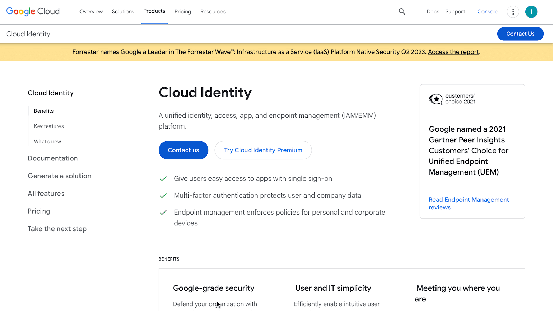Click Generate a solution in sidebar
Screen dimensions: 553x311
(x=59, y=176)
